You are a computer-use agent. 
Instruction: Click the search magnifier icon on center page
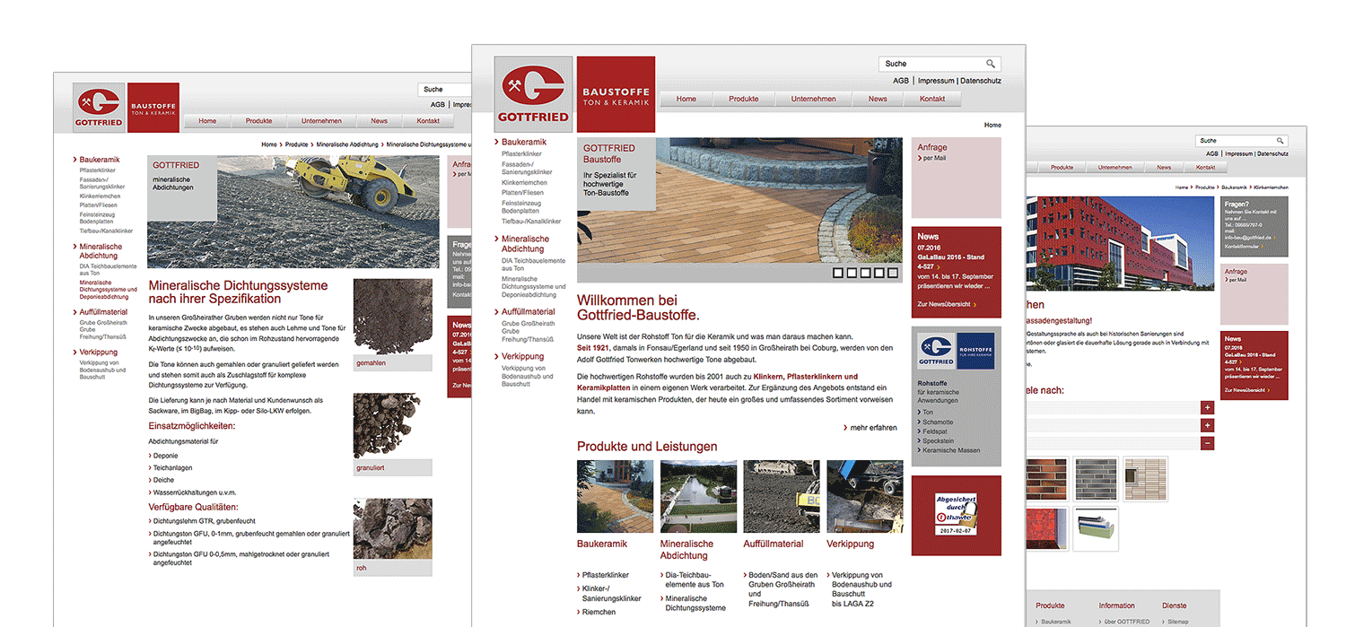991,64
